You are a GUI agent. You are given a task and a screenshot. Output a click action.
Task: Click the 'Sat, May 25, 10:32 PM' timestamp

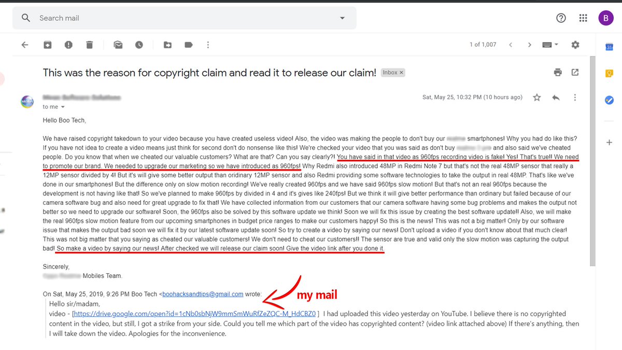click(472, 97)
